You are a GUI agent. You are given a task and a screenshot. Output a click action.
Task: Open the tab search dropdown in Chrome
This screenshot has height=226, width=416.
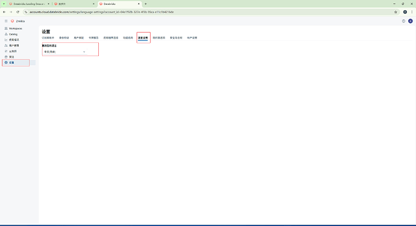[x=4, y=4]
